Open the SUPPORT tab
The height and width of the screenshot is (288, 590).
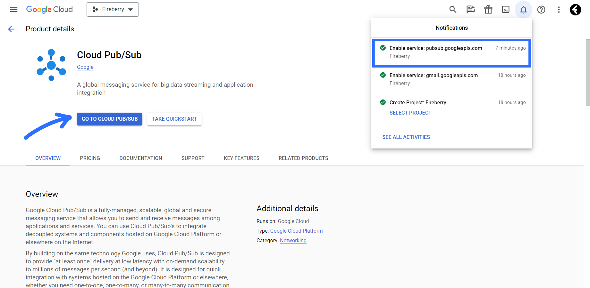(193, 158)
